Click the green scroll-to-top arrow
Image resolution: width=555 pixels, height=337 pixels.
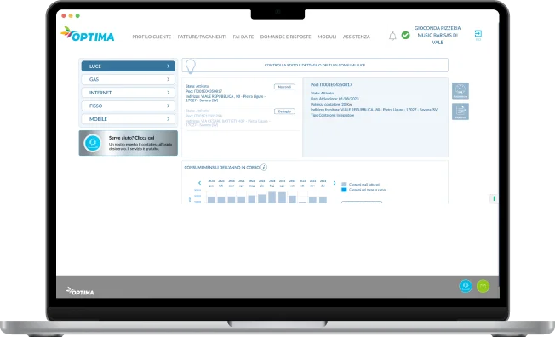pos(494,198)
